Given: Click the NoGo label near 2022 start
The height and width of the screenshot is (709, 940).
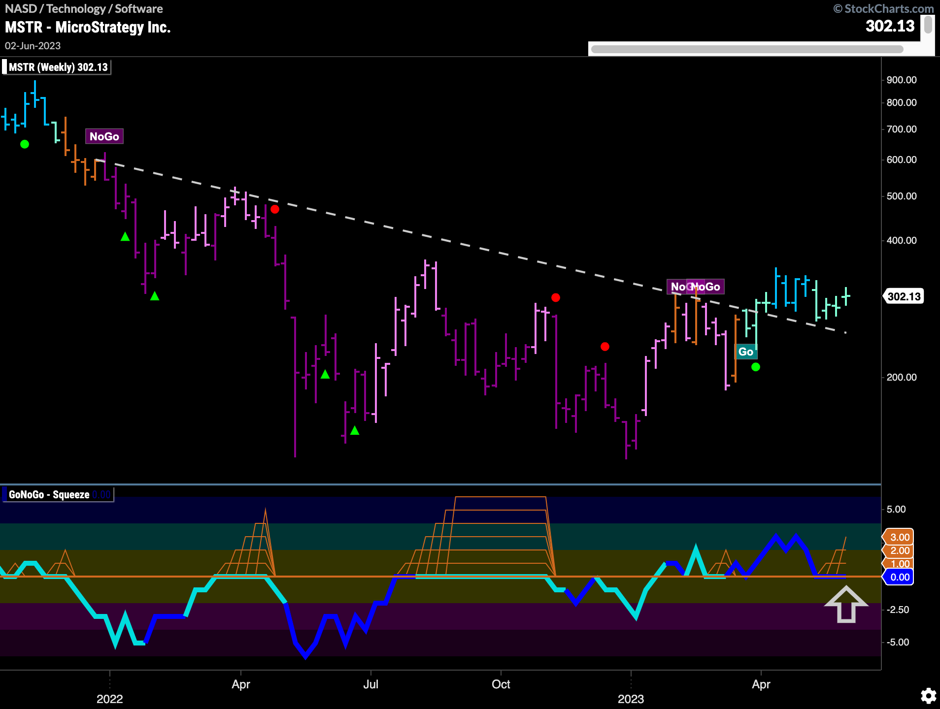Looking at the screenshot, I should (104, 136).
